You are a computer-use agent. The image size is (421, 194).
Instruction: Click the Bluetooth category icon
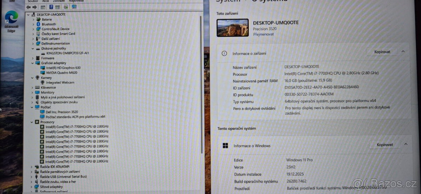tap(38, 24)
